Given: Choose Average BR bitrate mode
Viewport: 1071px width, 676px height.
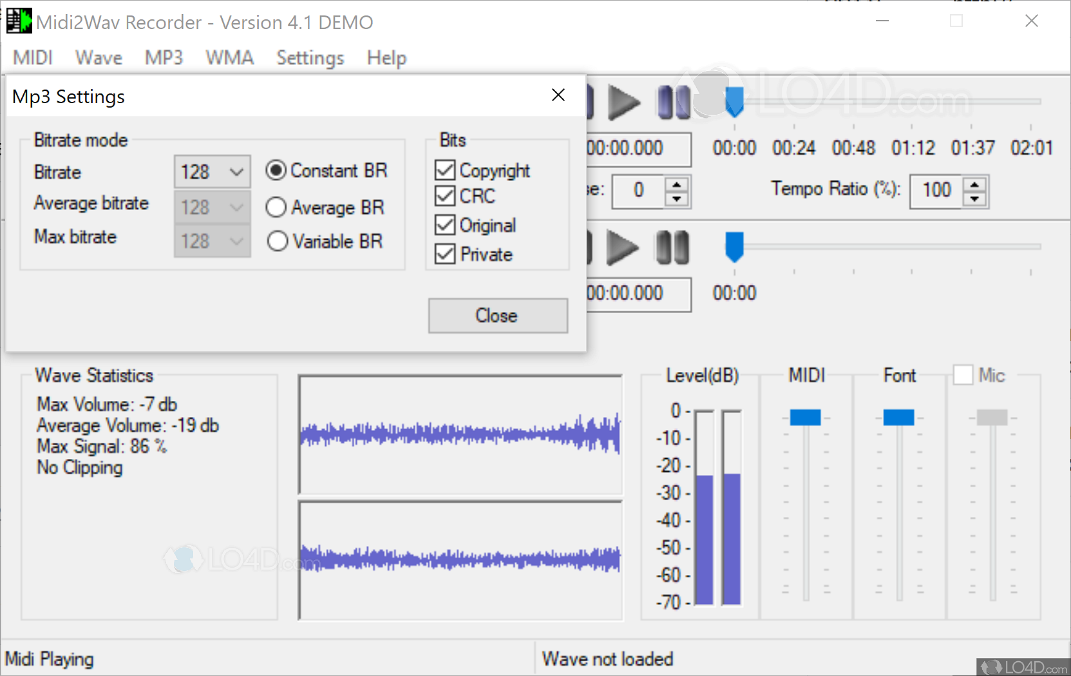Looking at the screenshot, I should pos(276,207).
